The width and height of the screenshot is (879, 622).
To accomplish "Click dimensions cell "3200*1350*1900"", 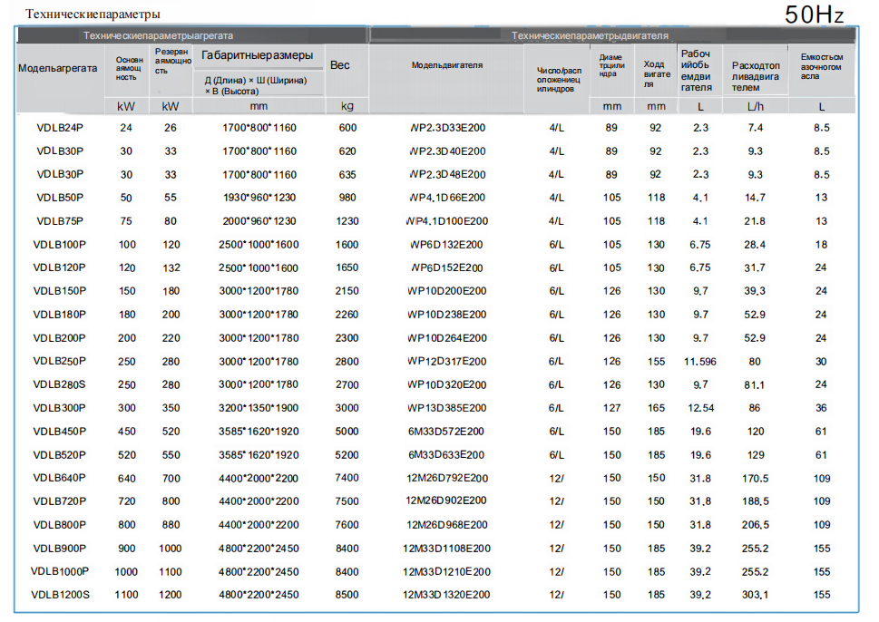I will [259, 409].
